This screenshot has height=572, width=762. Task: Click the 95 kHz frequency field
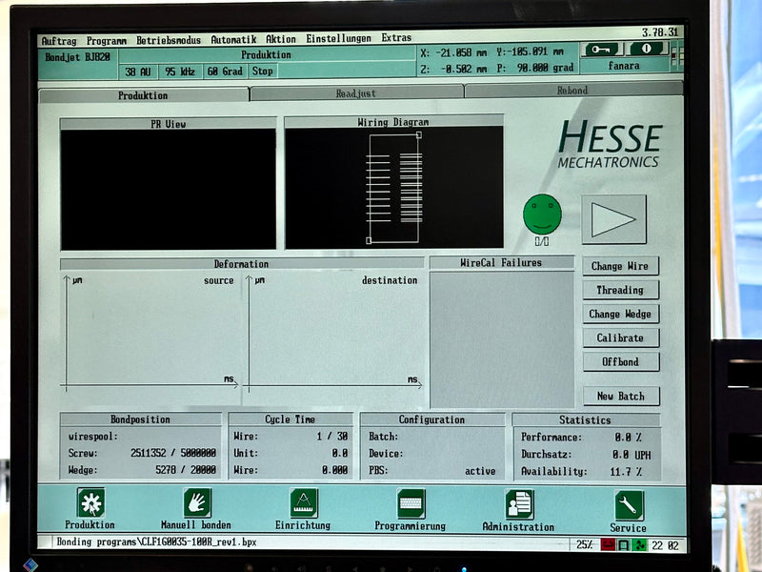point(180,71)
